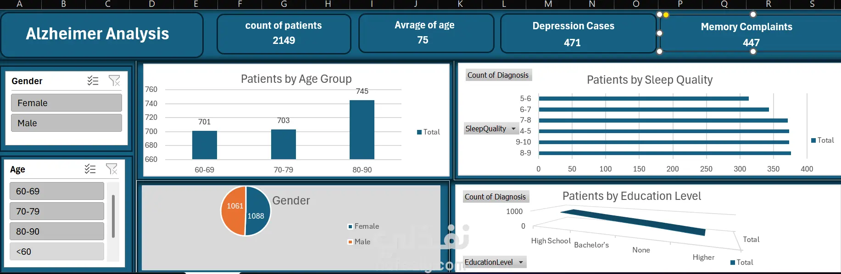Click the 5-6 sleep quality bar
The width and height of the screenshot is (841, 274).
point(644,98)
